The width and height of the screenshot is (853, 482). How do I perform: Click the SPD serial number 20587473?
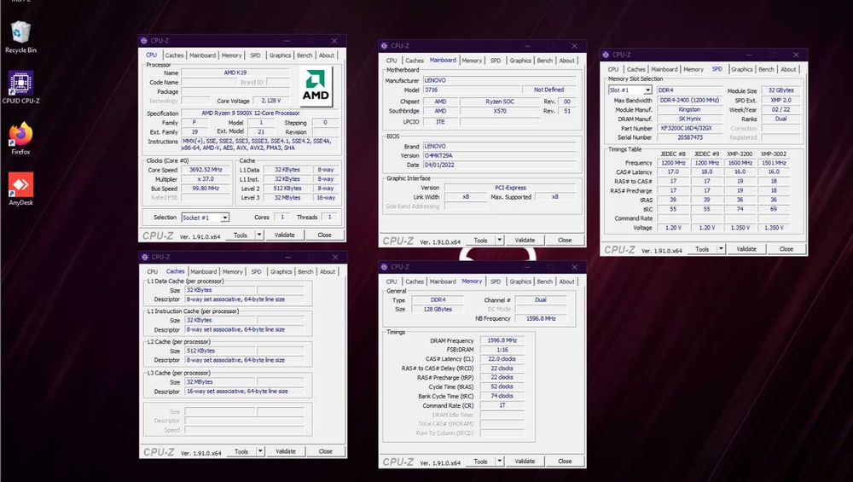tap(689, 137)
